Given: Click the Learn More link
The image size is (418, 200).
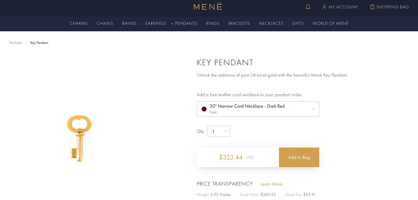Looking at the screenshot, I should (271, 184).
